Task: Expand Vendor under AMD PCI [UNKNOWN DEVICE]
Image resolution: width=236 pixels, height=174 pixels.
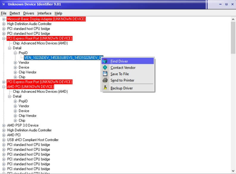Action: (15, 106)
